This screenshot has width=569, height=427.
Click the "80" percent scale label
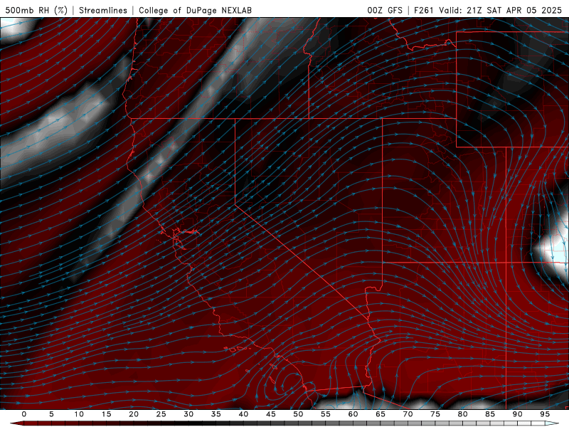[x=463, y=414]
